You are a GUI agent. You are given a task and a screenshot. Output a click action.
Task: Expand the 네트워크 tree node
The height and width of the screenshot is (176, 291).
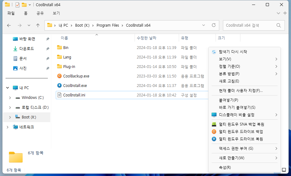(8, 127)
